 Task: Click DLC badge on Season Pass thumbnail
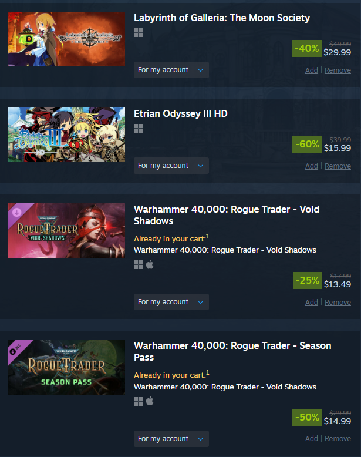15,350
